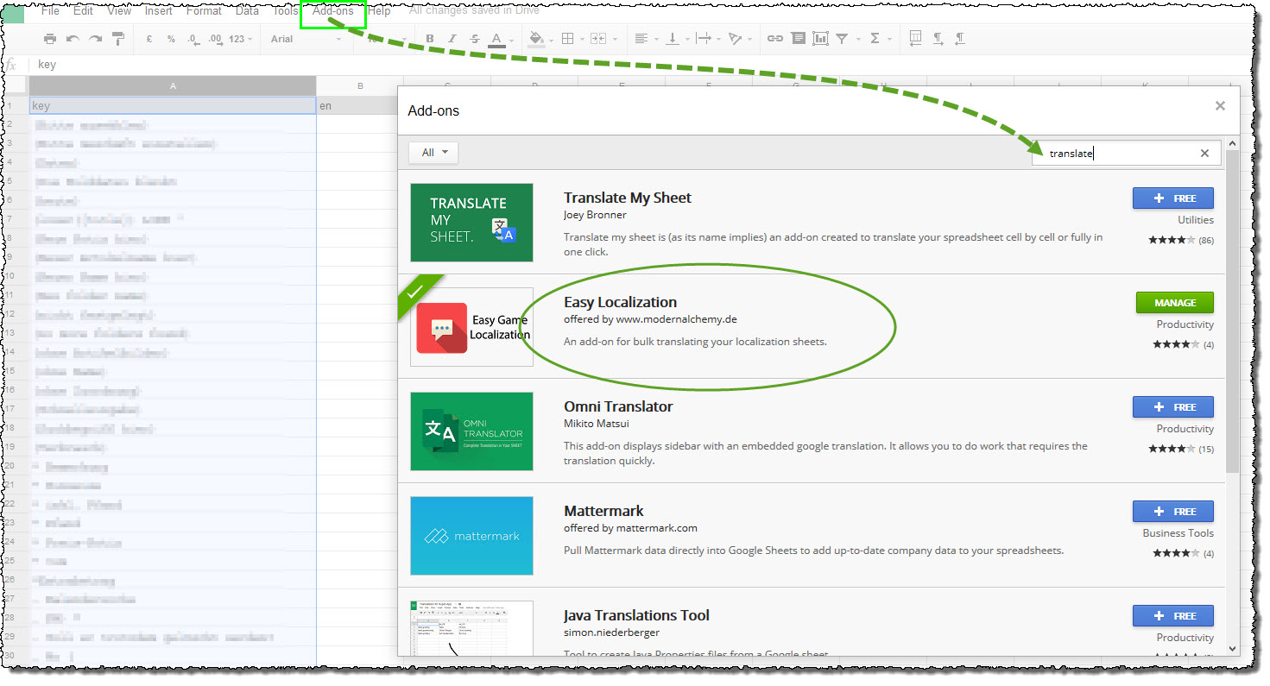Click the Insert chart icon
Screen dimensions: 1270x686
[820, 39]
